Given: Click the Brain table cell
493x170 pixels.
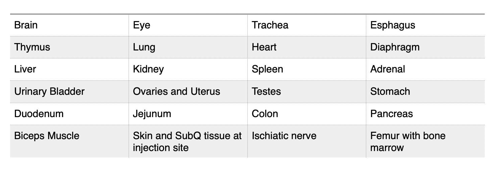Looking at the screenshot, I should 26,25.
